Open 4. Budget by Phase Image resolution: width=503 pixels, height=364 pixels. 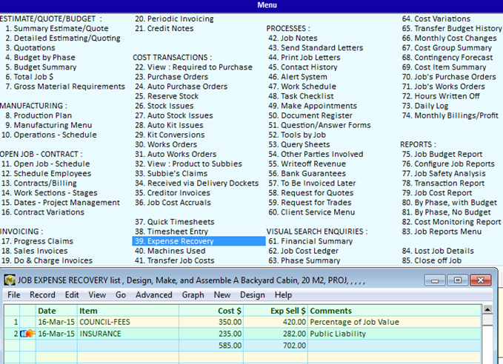(x=40, y=58)
